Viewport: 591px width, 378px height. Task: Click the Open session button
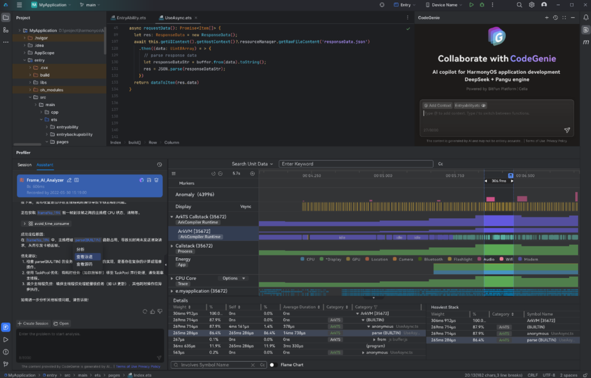[x=61, y=323]
